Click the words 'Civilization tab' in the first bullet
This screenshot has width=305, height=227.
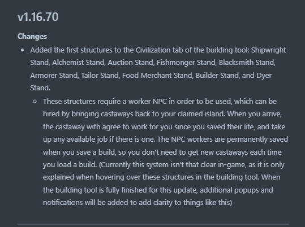click(x=159, y=50)
